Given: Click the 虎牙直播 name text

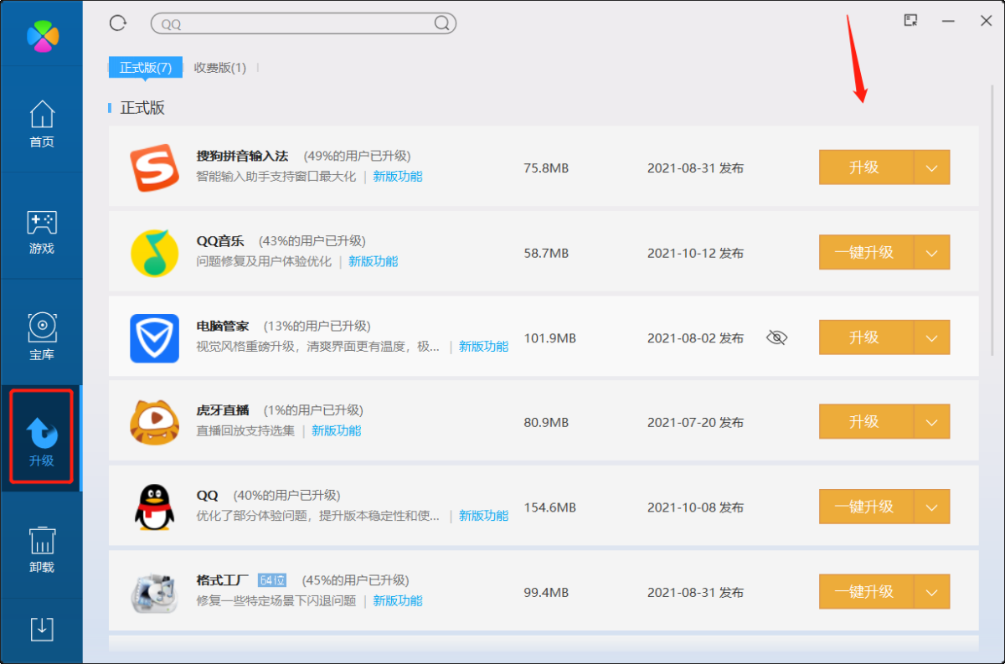Looking at the screenshot, I should point(223,410).
